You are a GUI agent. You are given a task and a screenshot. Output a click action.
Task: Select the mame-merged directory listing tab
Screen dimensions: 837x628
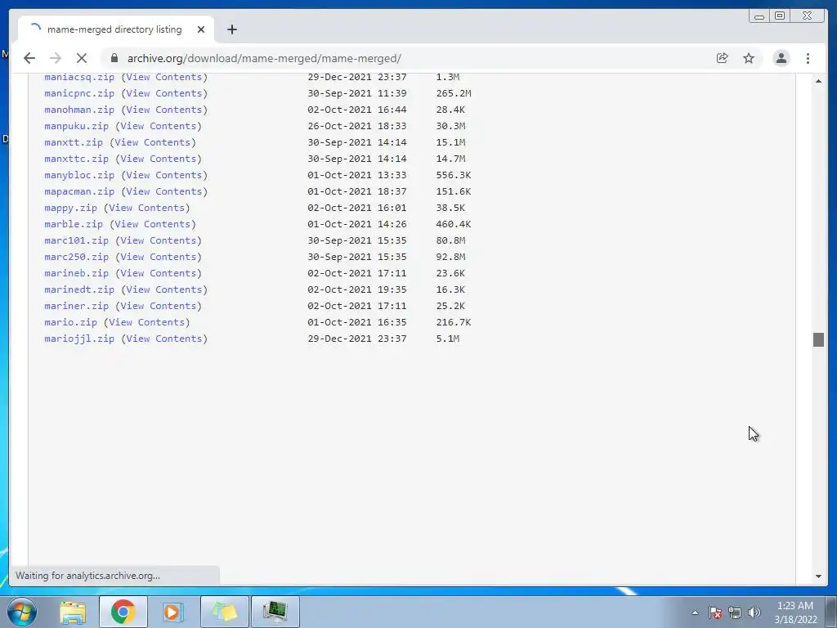point(114,29)
